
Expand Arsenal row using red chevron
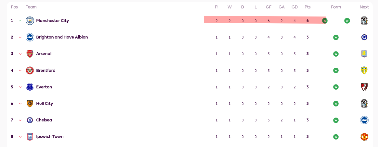tap(20, 54)
